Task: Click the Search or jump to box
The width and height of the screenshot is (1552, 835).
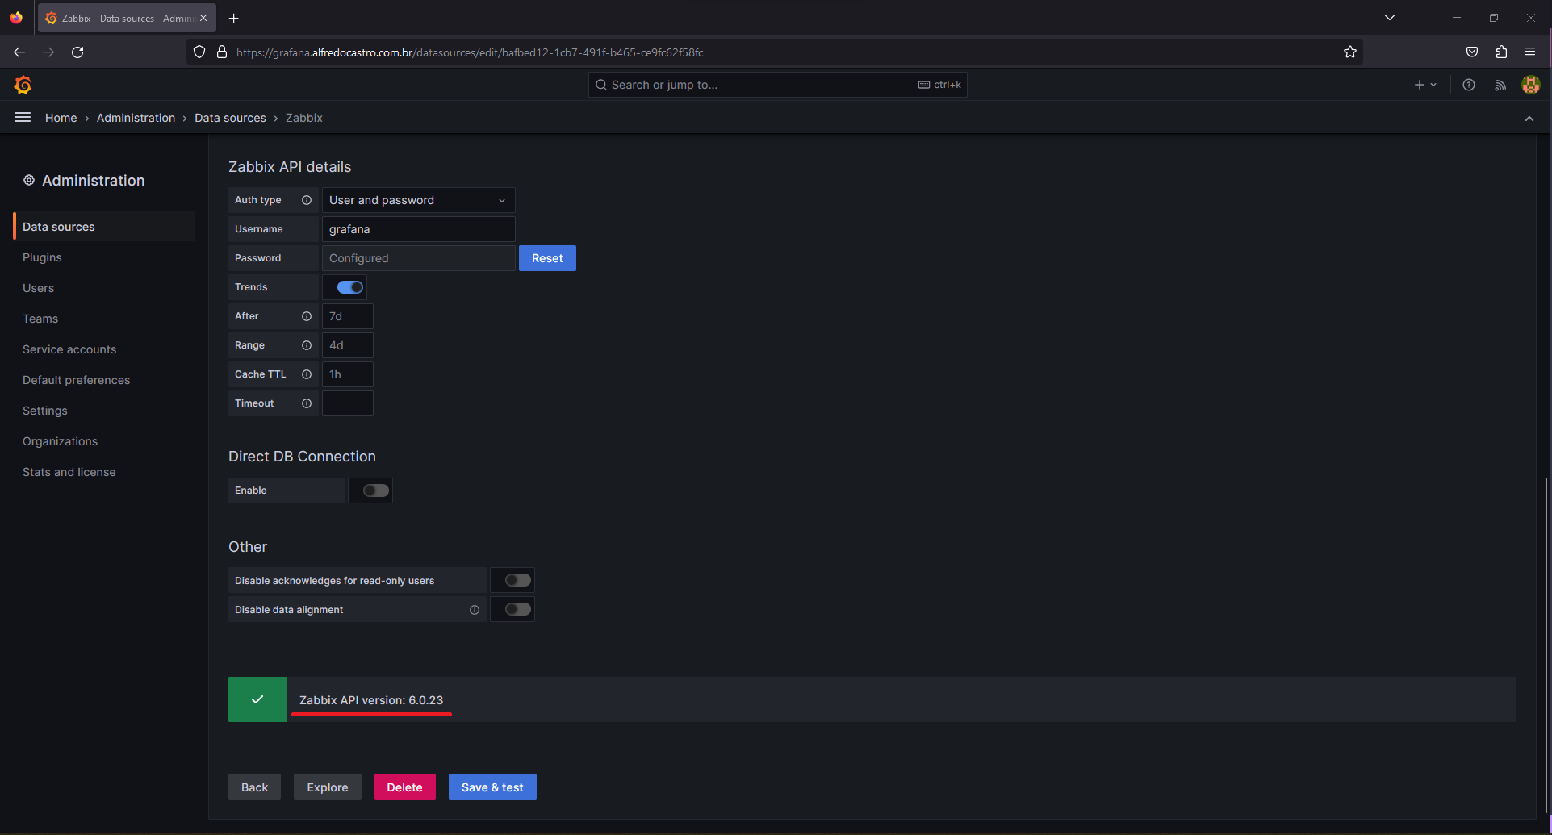Action: tap(777, 85)
